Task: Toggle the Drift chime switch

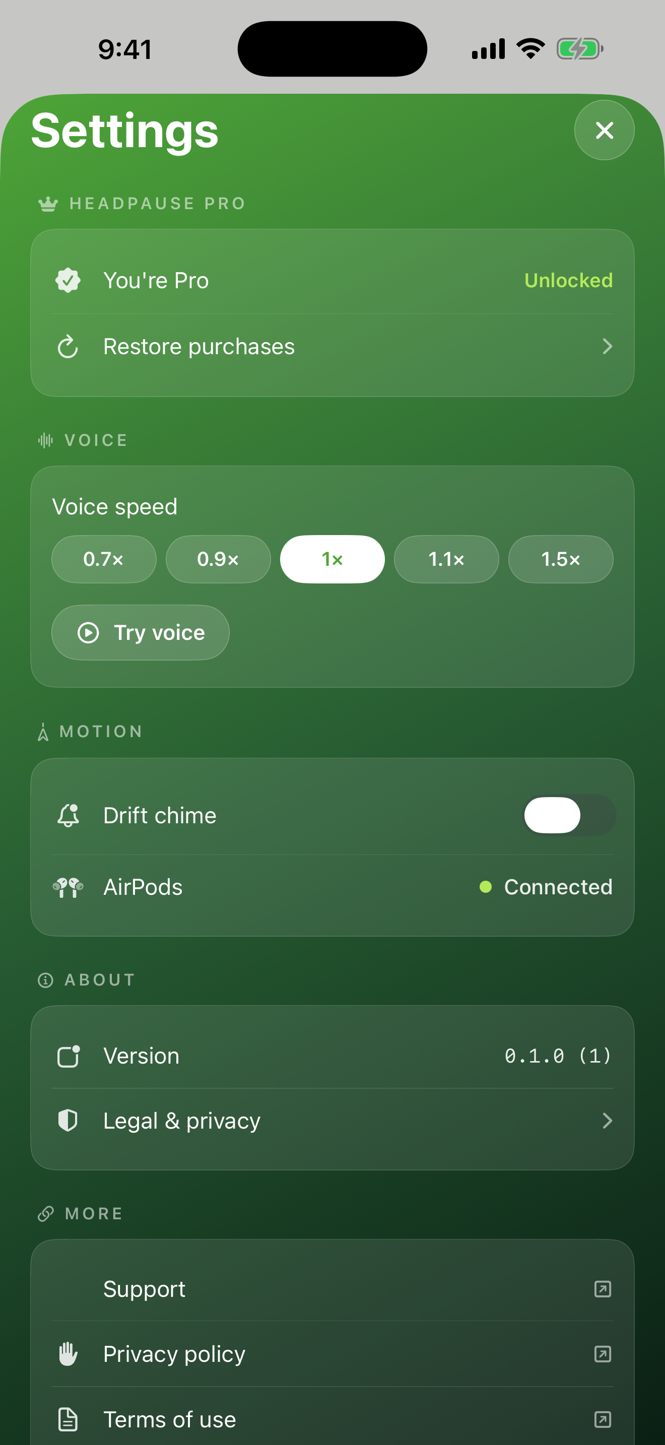Action: [x=569, y=816]
